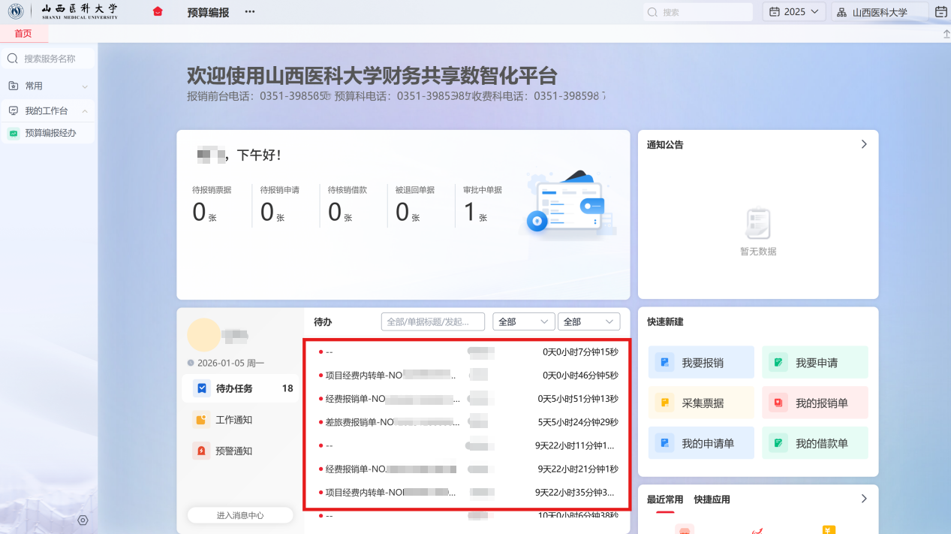Open the 差旅报销单 pending task
The height and width of the screenshot is (534, 951).
click(x=390, y=422)
